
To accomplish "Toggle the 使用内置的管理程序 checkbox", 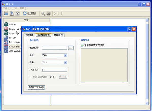I will (82, 45).
